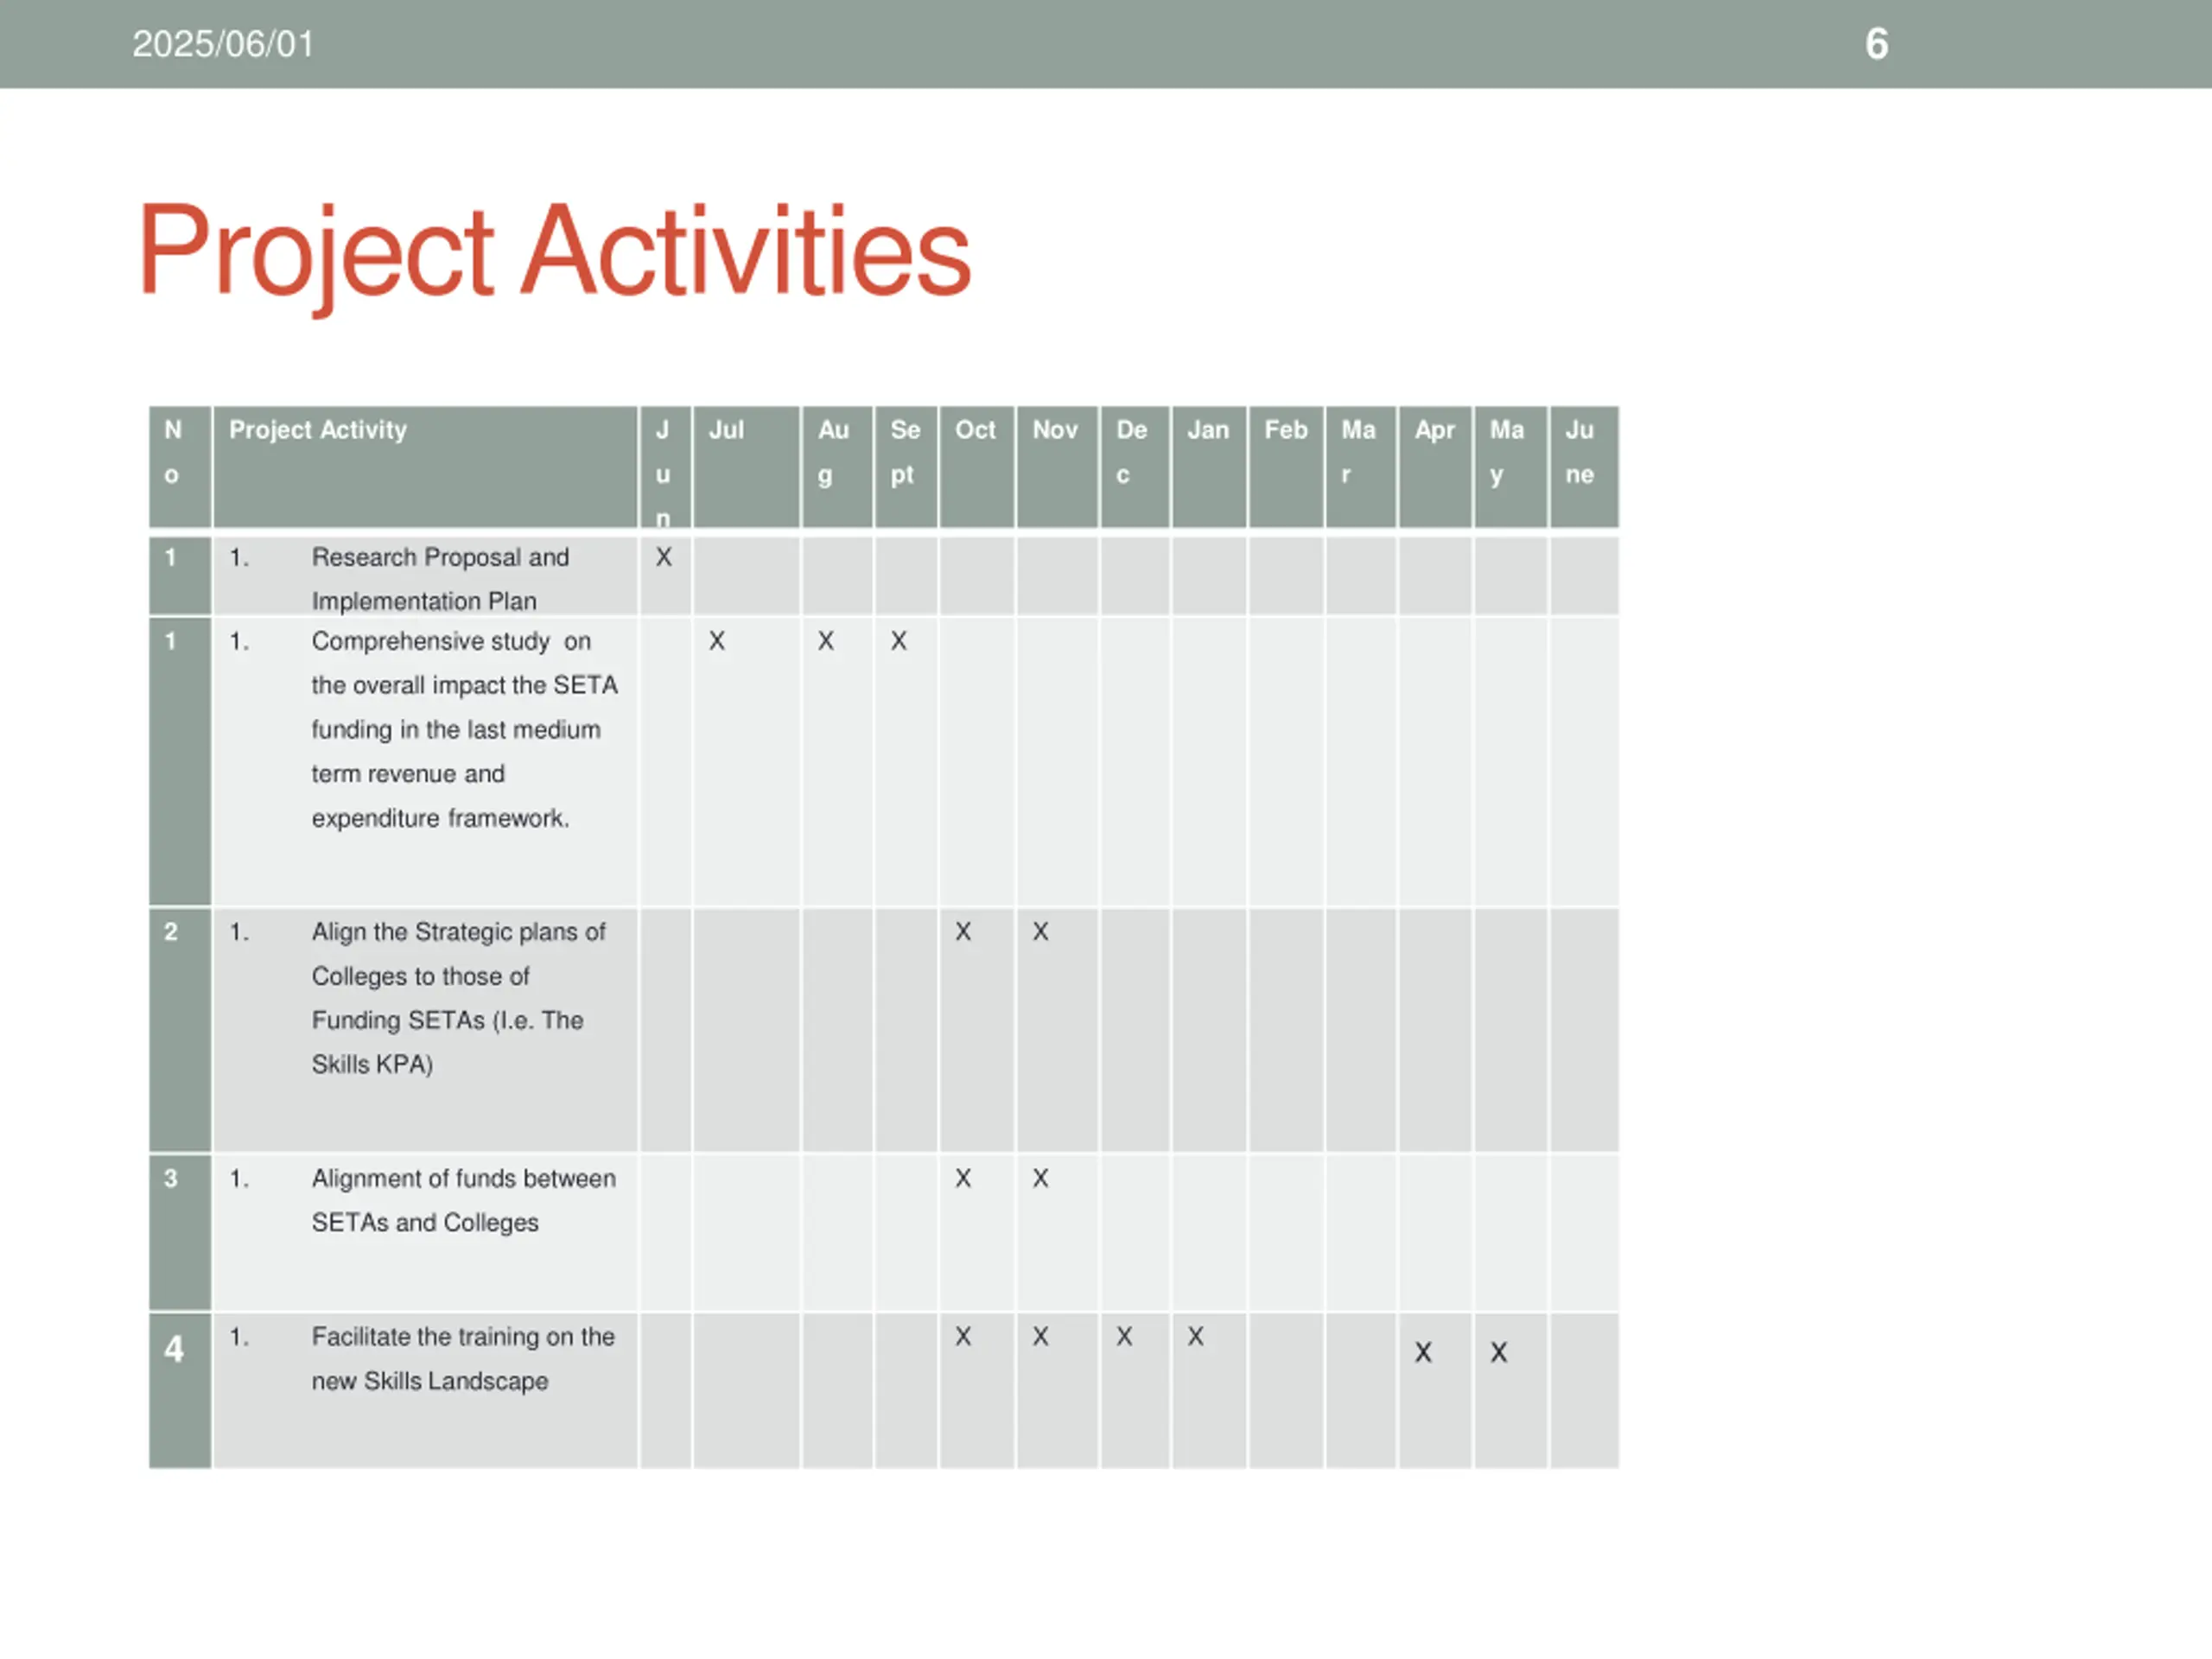The width and height of the screenshot is (2212, 1659).
Task: Click slide number 6 in header
Action: [x=1876, y=44]
